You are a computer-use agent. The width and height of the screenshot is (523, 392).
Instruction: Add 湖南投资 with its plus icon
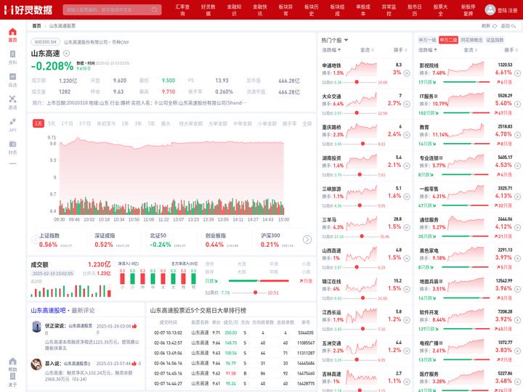[407, 166]
